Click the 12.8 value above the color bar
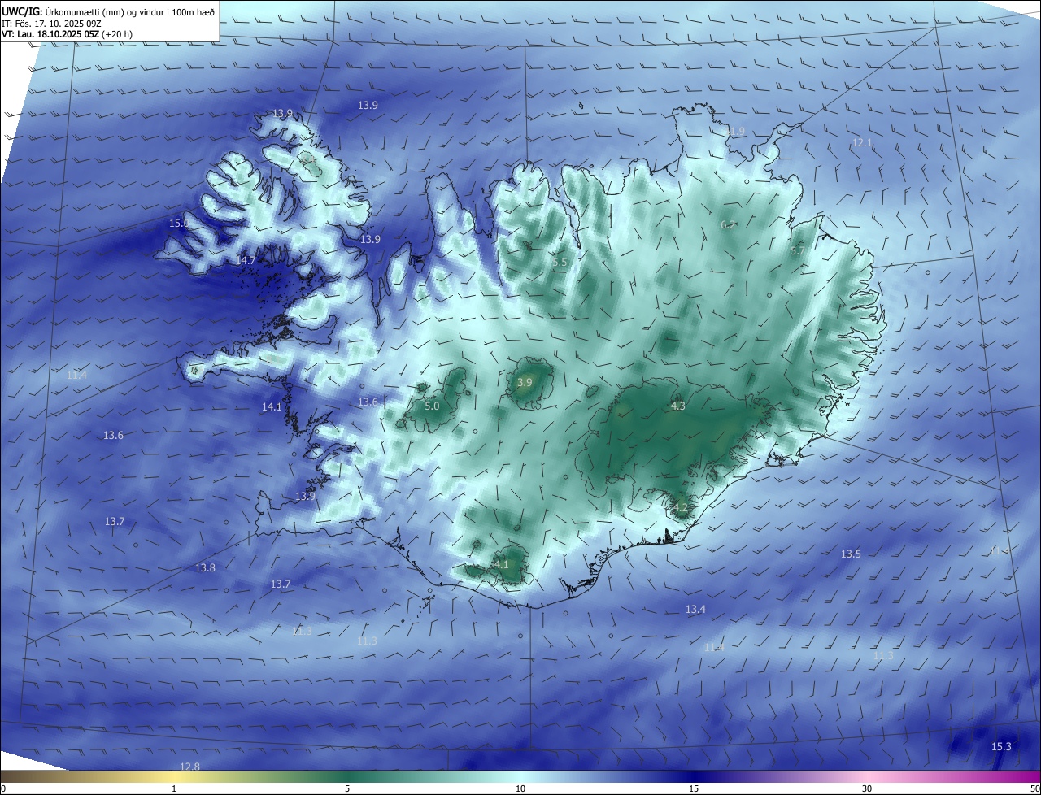Viewport: 1041px width, 795px height. point(189,767)
